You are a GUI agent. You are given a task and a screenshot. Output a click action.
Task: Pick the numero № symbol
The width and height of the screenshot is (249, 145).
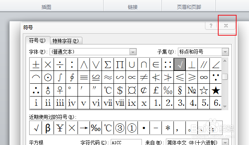pos(192,90)
